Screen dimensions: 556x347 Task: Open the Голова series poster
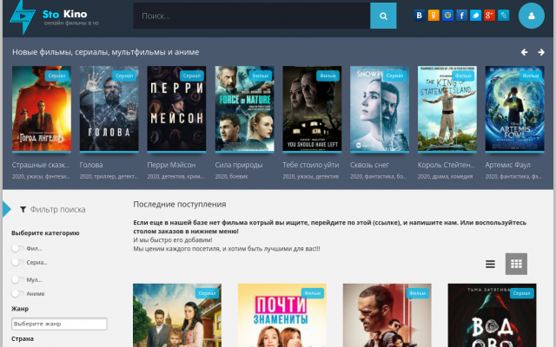(109, 108)
